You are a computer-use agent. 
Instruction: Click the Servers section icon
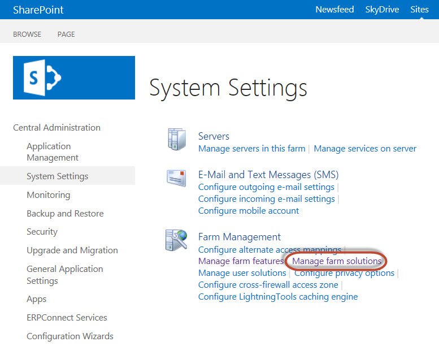[176, 140]
